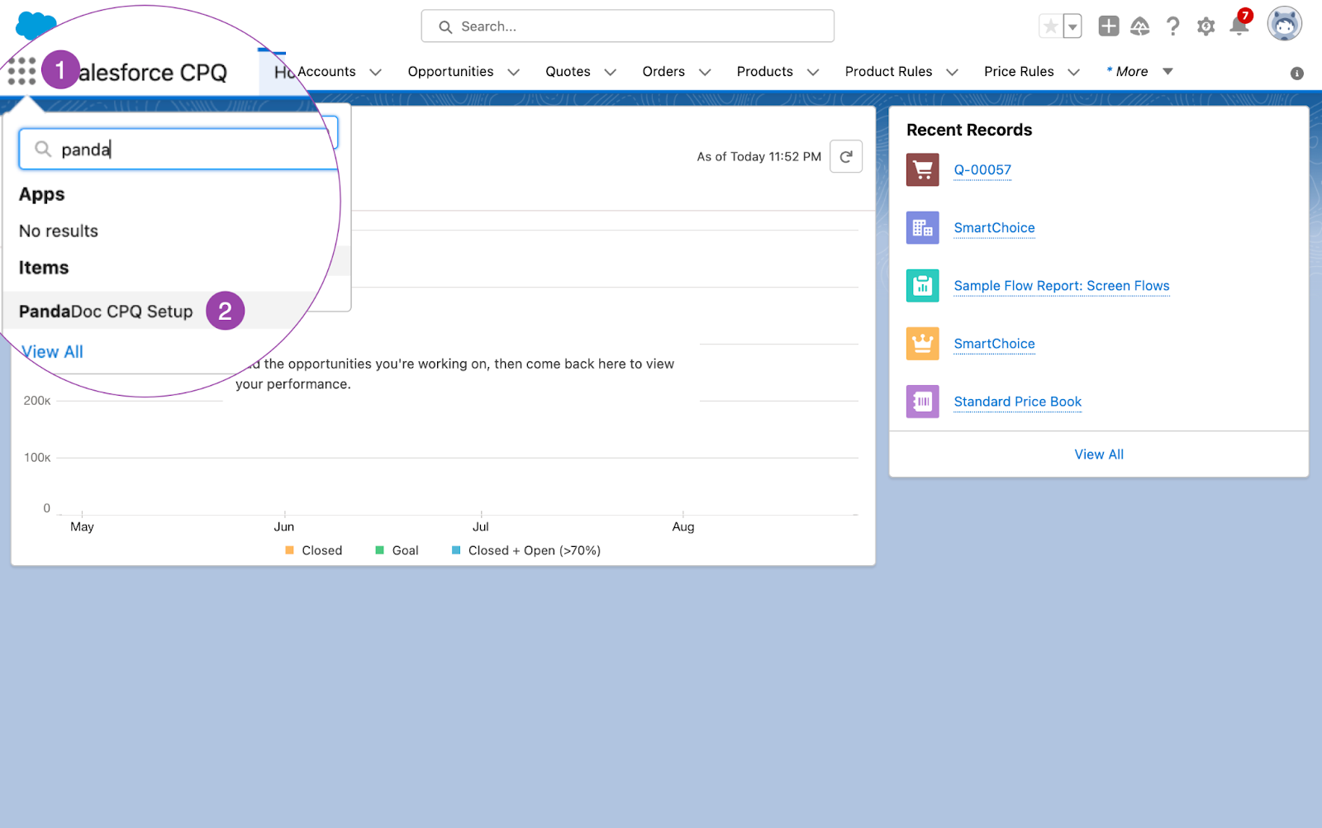Screen dimensions: 1322x828
Task: Open the Trailhead guidance icon
Action: [1140, 26]
